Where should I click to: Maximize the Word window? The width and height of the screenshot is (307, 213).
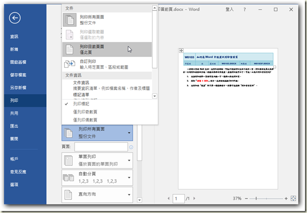[x=275, y=10]
